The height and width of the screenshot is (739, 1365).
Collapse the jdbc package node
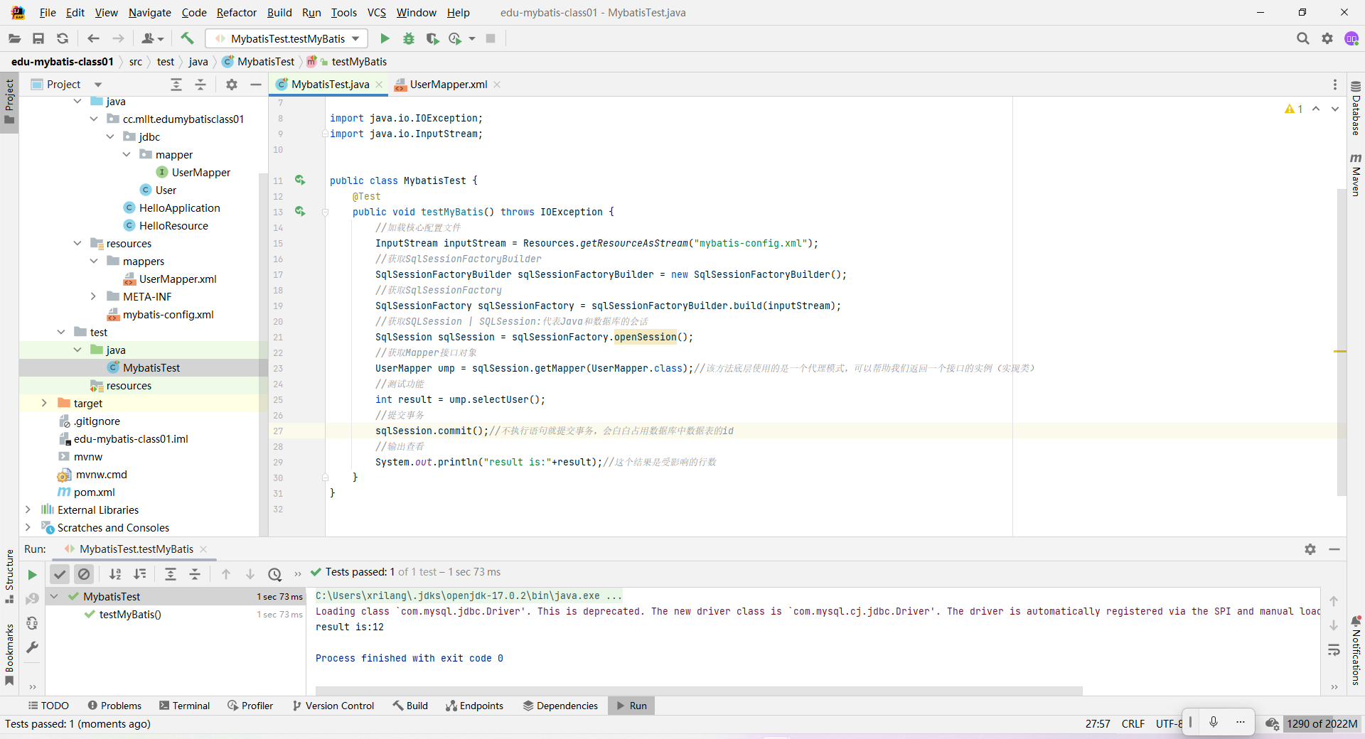pyautogui.click(x=110, y=136)
